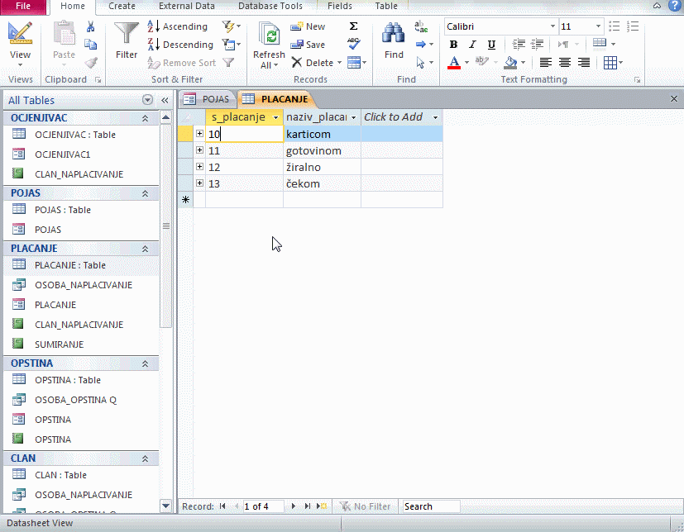The width and height of the screenshot is (684, 532).
Task: Open the s_placanje column dropdown
Action: pyautogui.click(x=275, y=117)
